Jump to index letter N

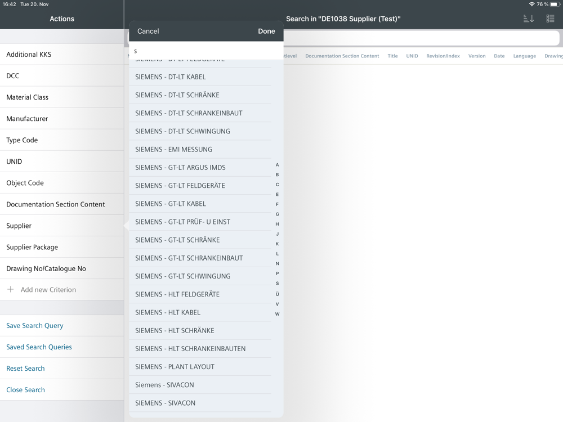277,264
